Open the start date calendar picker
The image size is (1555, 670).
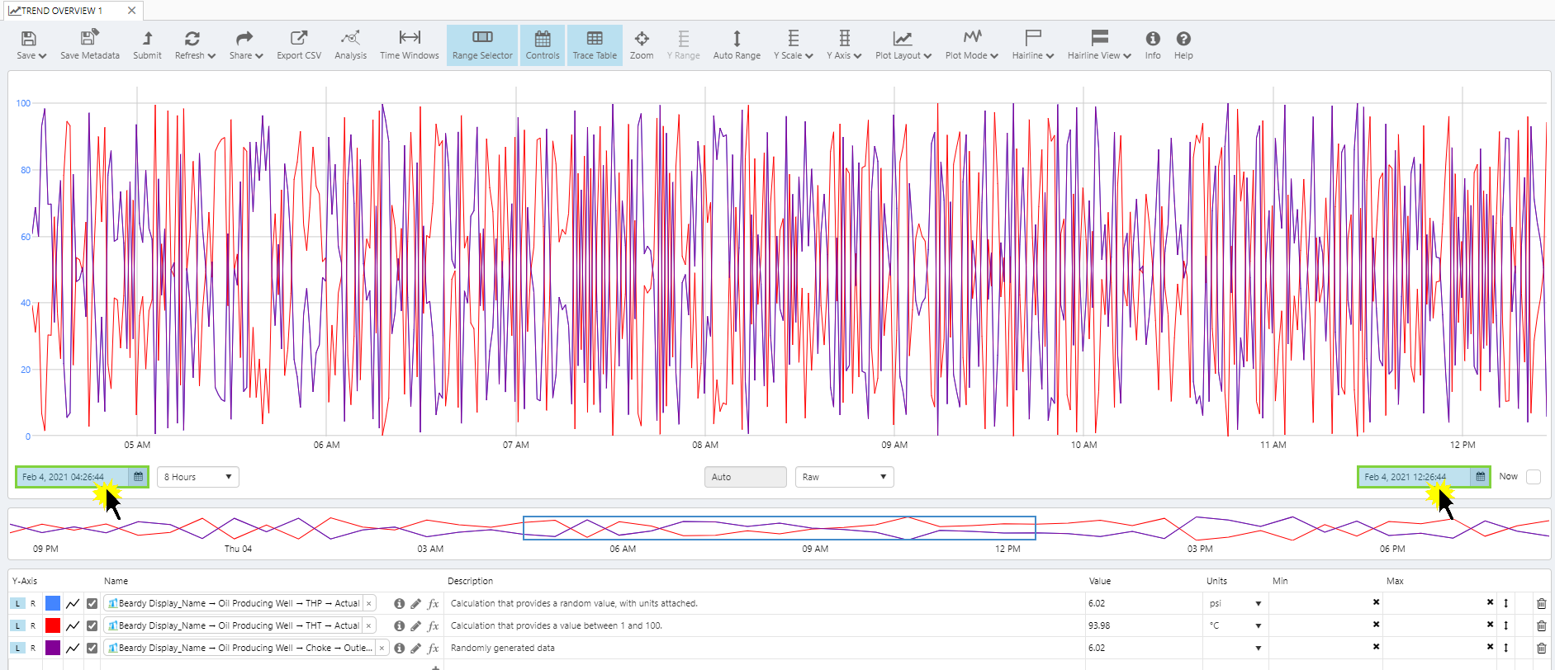tap(139, 477)
